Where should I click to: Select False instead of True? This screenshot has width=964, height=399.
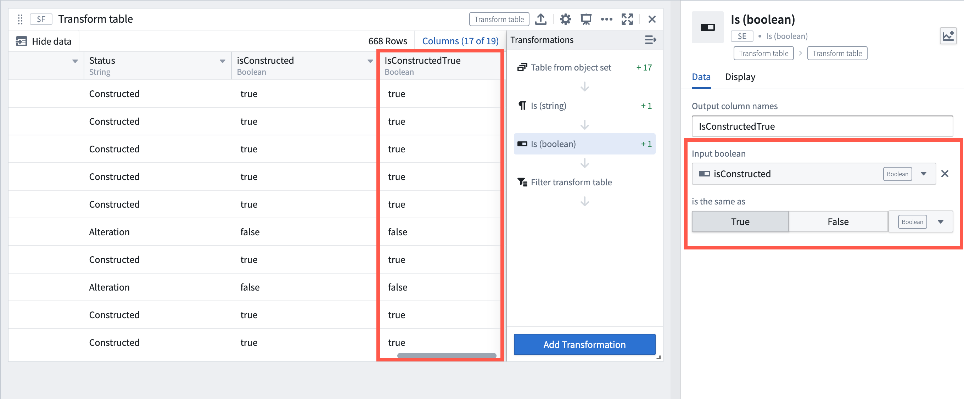point(837,221)
